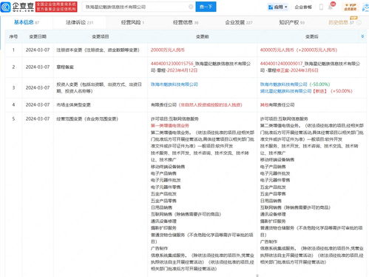Click the 市场主体类型变更 item in row 4
369x277 pixels.
point(73,105)
